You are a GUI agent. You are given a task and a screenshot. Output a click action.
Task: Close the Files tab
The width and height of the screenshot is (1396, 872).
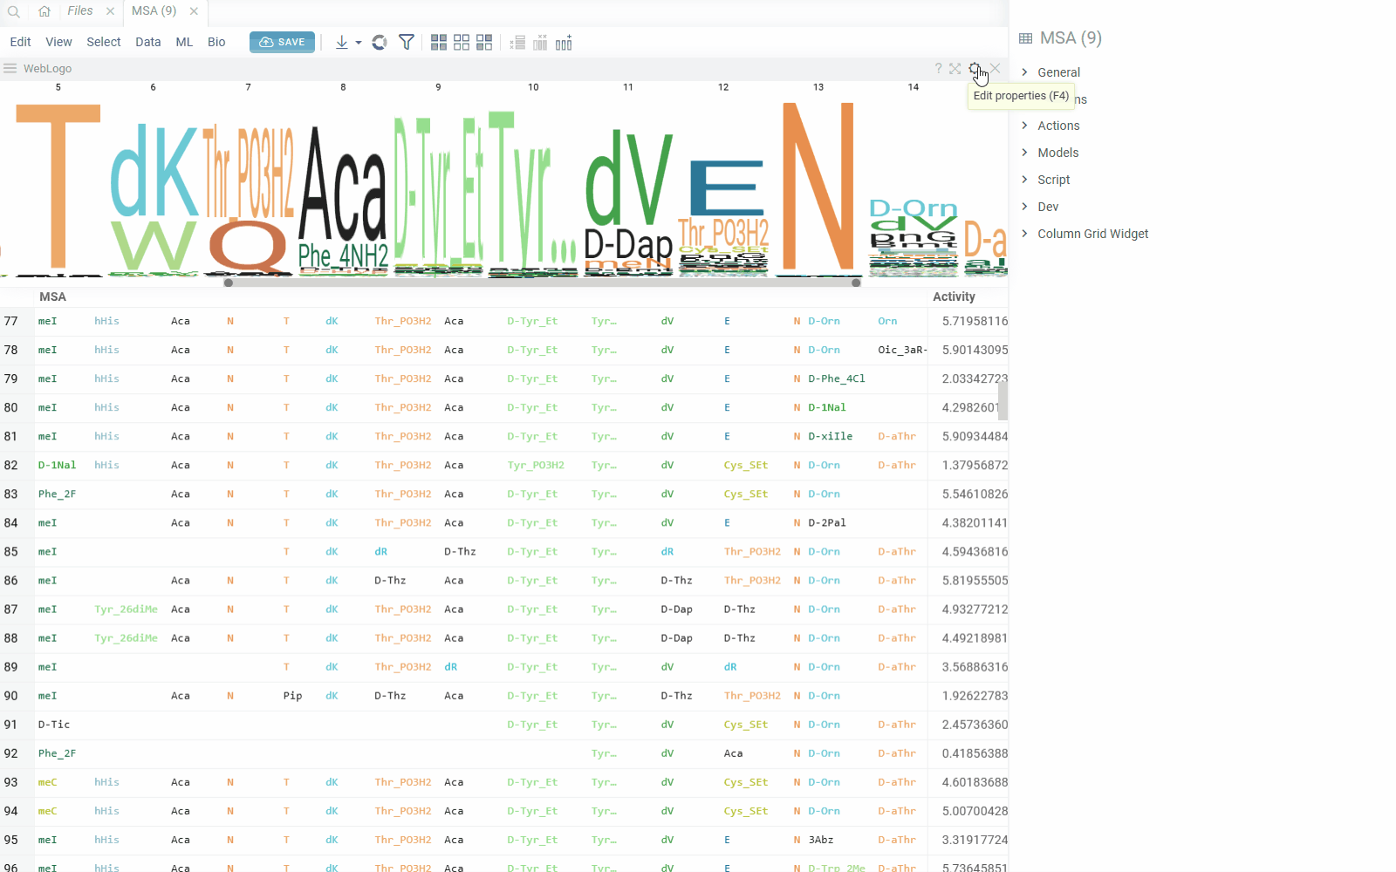110,11
